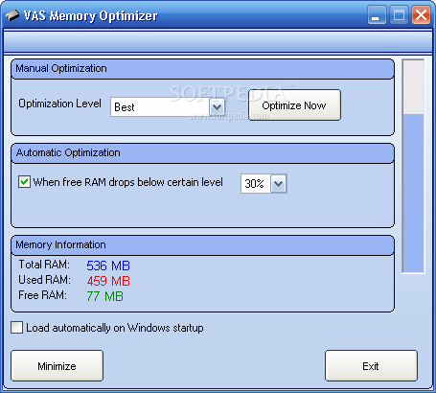Click the 459 MB used RAM value
Screen dimensions: 436x393
pos(108,281)
